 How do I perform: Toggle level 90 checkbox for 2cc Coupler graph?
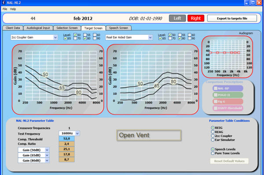point(95,39)
